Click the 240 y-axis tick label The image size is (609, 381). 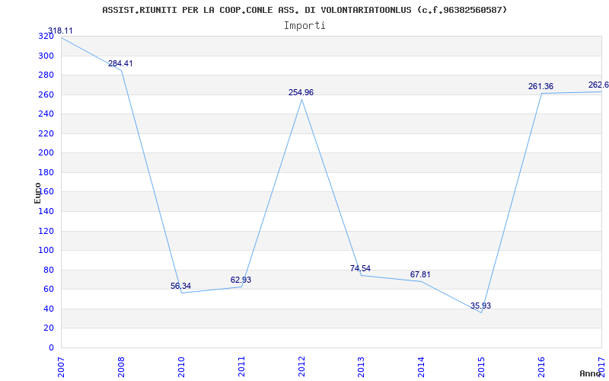point(46,114)
